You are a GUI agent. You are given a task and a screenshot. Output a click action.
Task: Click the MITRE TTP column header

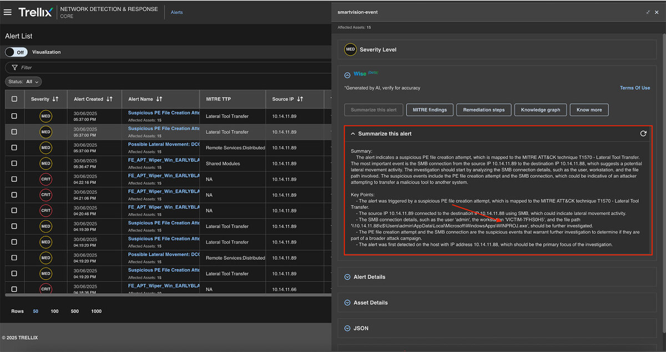[x=218, y=99]
